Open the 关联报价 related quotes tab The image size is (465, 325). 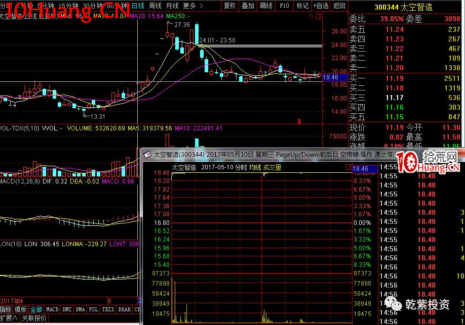click(x=34, y=318)
